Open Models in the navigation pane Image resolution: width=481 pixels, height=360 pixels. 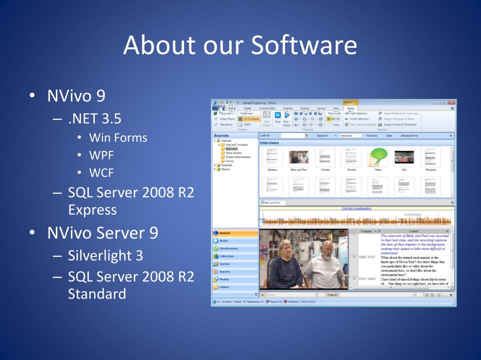235,279
